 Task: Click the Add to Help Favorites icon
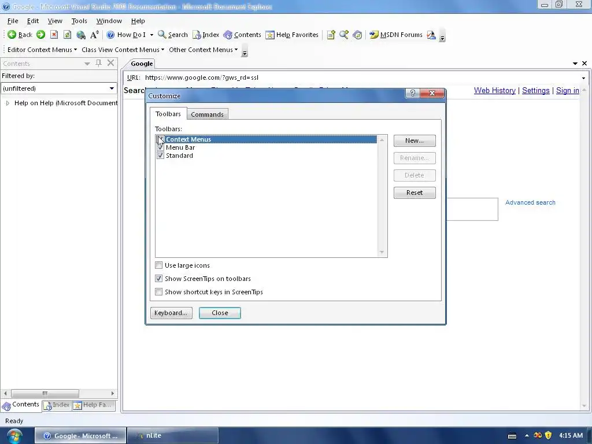click(x=331, y=35)
